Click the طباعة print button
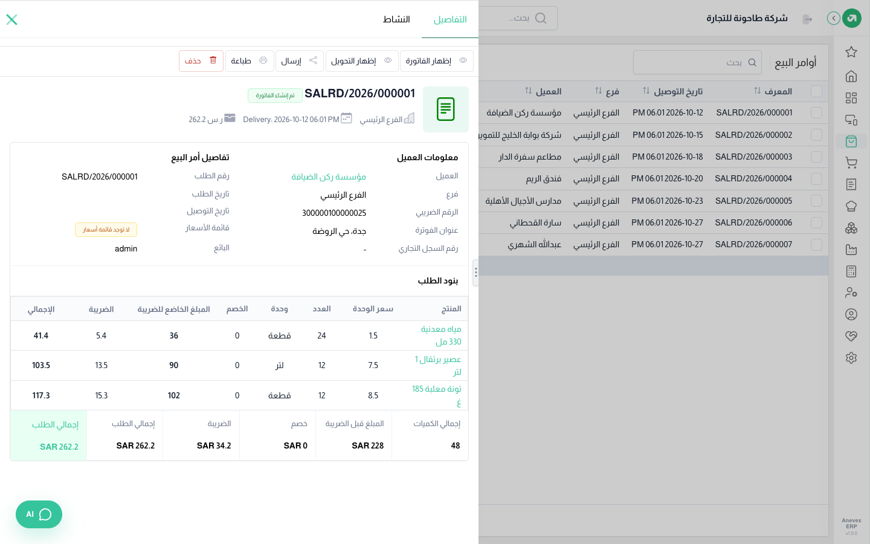Screen dimensions: 870x544 click(x=250, y=61)
